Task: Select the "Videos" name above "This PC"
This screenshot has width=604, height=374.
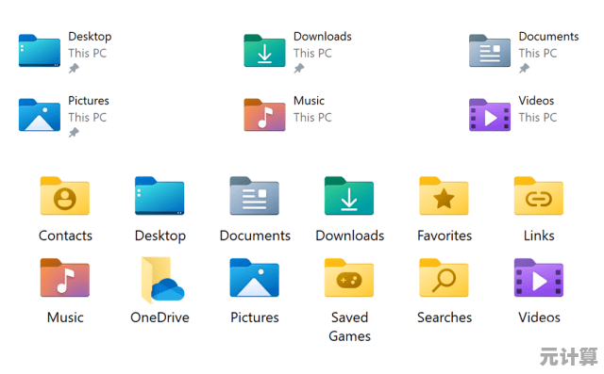Action: pyautogui.click(x=536, y=100)
